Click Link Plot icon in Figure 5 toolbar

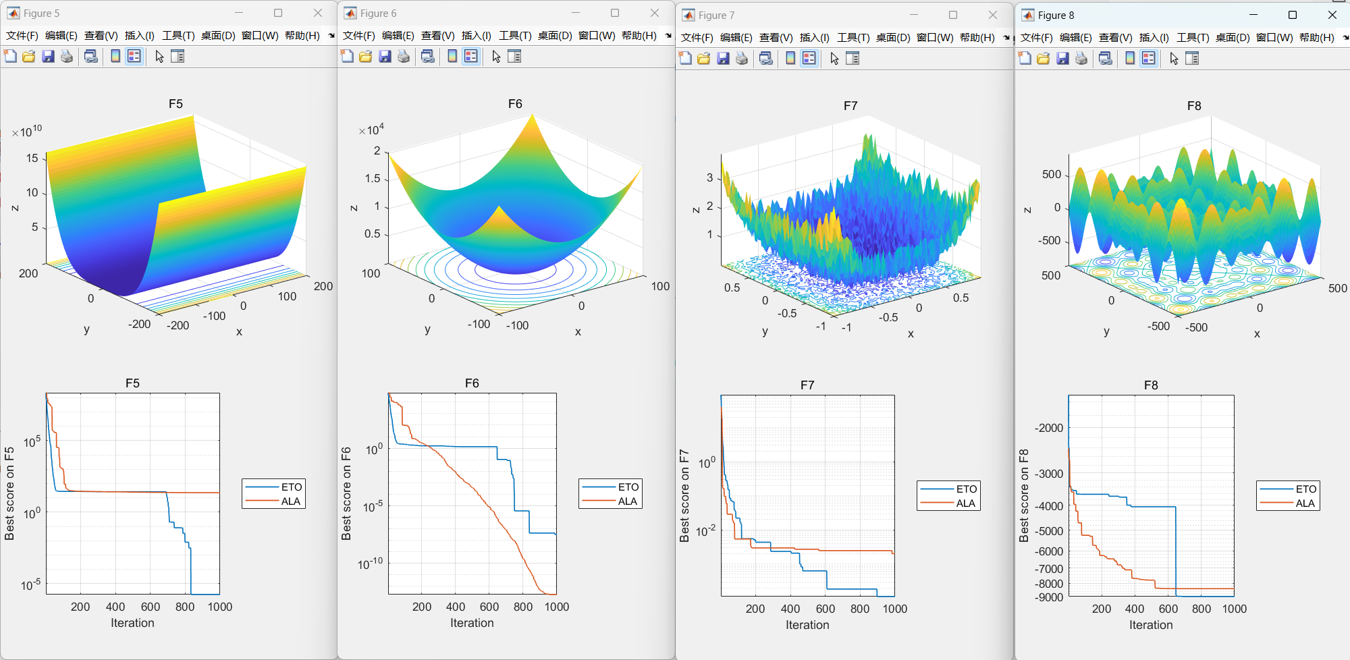point(90,56)
